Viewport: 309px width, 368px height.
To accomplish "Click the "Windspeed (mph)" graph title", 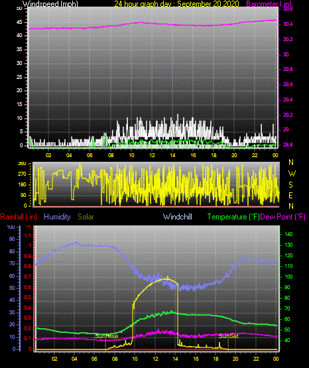I will [50, 4].
